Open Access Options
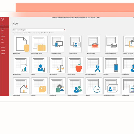The height and width of the screenshot is (134, 134). pyautogui.click(x=3, y=54)
